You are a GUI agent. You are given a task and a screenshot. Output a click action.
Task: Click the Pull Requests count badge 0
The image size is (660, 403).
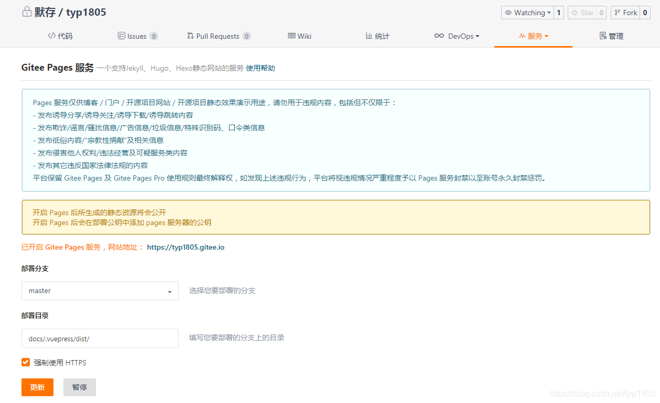coord(246,36)
